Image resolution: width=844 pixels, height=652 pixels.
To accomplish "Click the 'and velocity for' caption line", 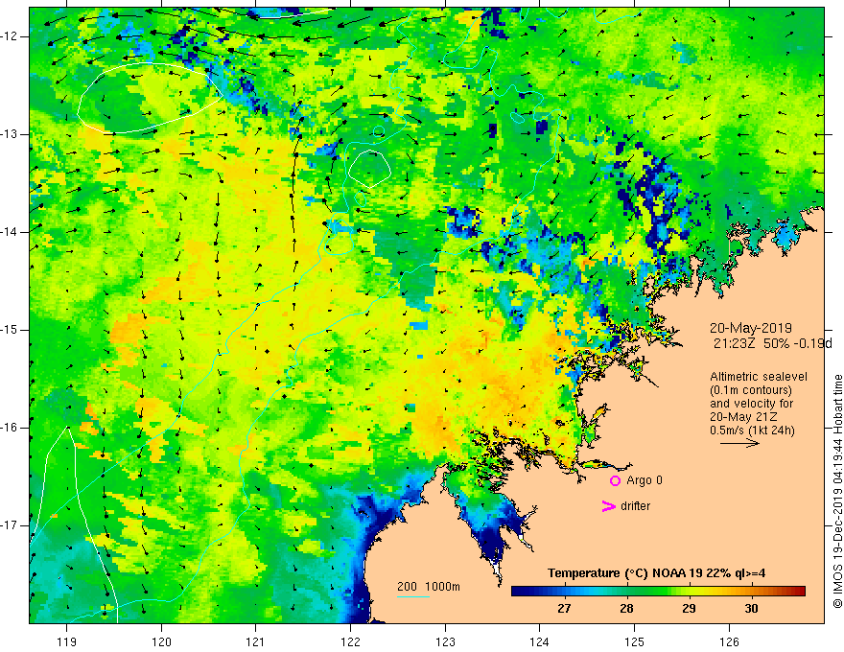I will point(751,404).
